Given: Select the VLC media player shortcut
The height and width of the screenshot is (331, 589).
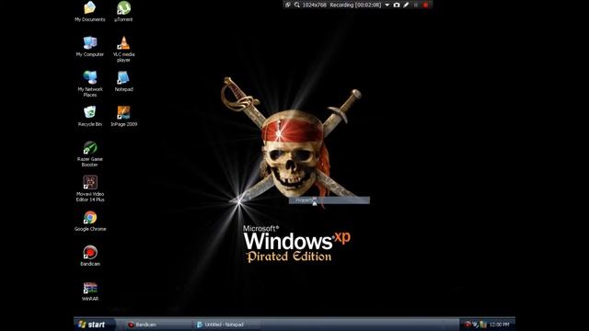Looking at the screenshot, I should 123,49.
